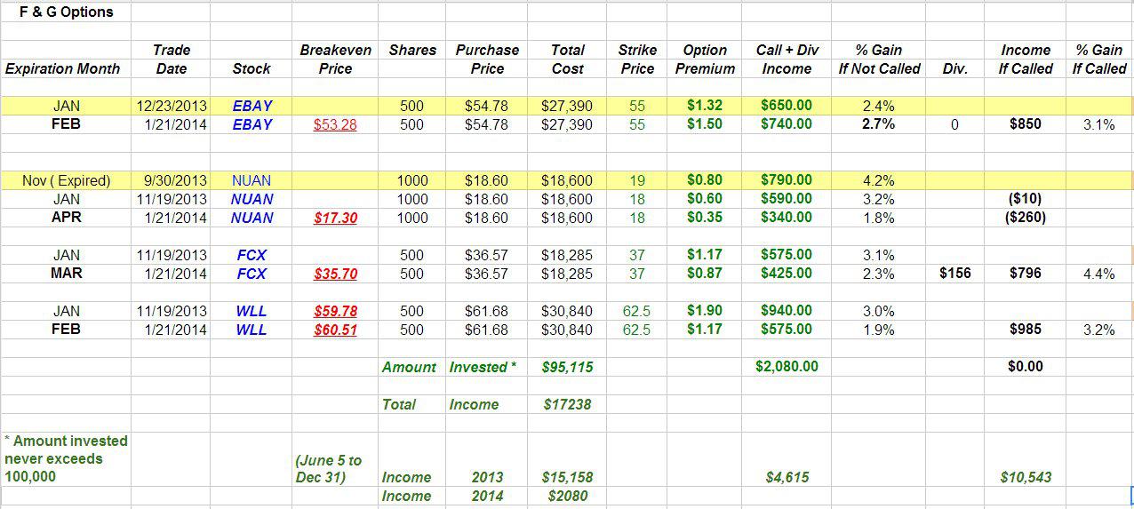Select the Breakeven Price header cell

[335, 60]
